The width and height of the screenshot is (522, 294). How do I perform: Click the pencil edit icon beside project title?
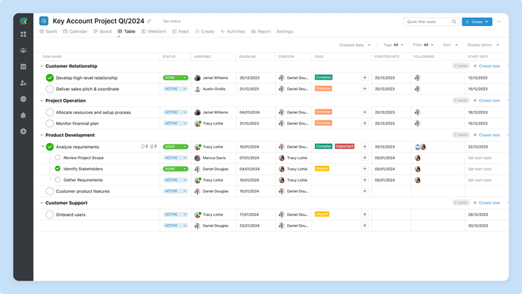pyautogui.click(x=149, y=22)
